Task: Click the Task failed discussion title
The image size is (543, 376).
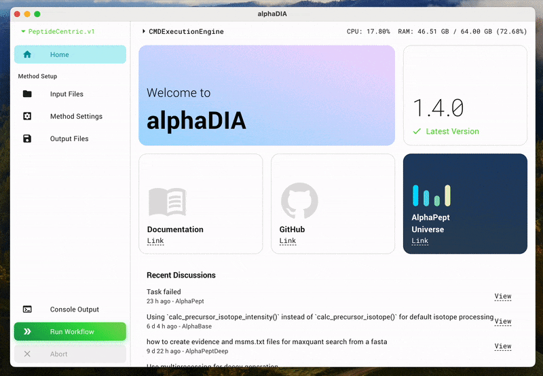Action: (x=164, y=292)
